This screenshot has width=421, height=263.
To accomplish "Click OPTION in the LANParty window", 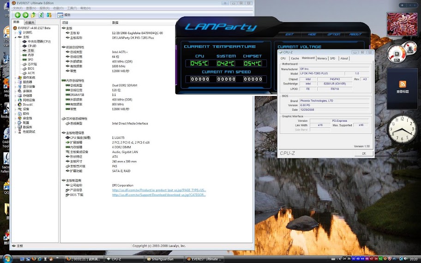I will [x=334, y=34].
